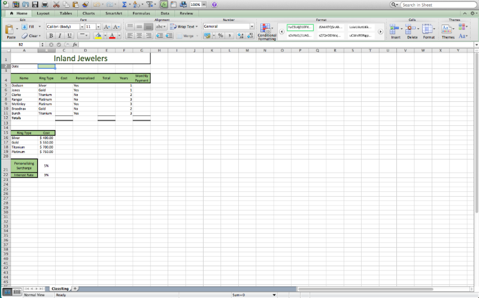This screenshot has height=298, width=479.
Task: Center text horizontally
Action: point(140,35)
